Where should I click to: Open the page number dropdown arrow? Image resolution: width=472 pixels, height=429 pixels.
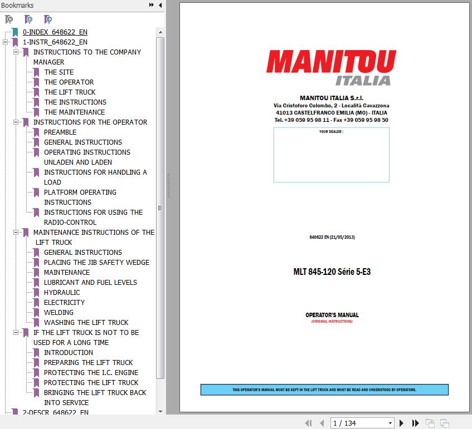pos(390,423)
